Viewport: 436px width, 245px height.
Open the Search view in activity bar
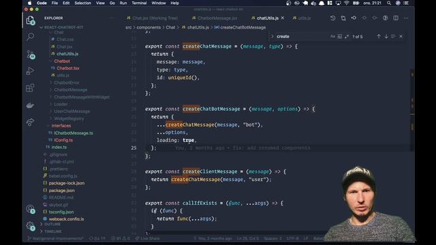[x=30, y=37]
